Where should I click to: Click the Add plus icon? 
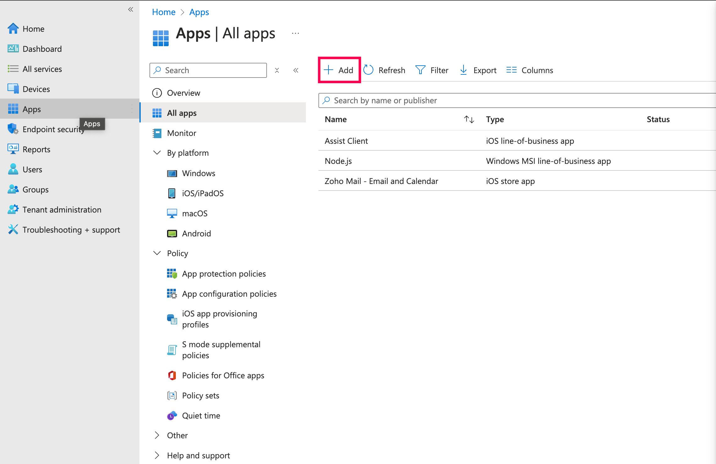coord(328,70)
